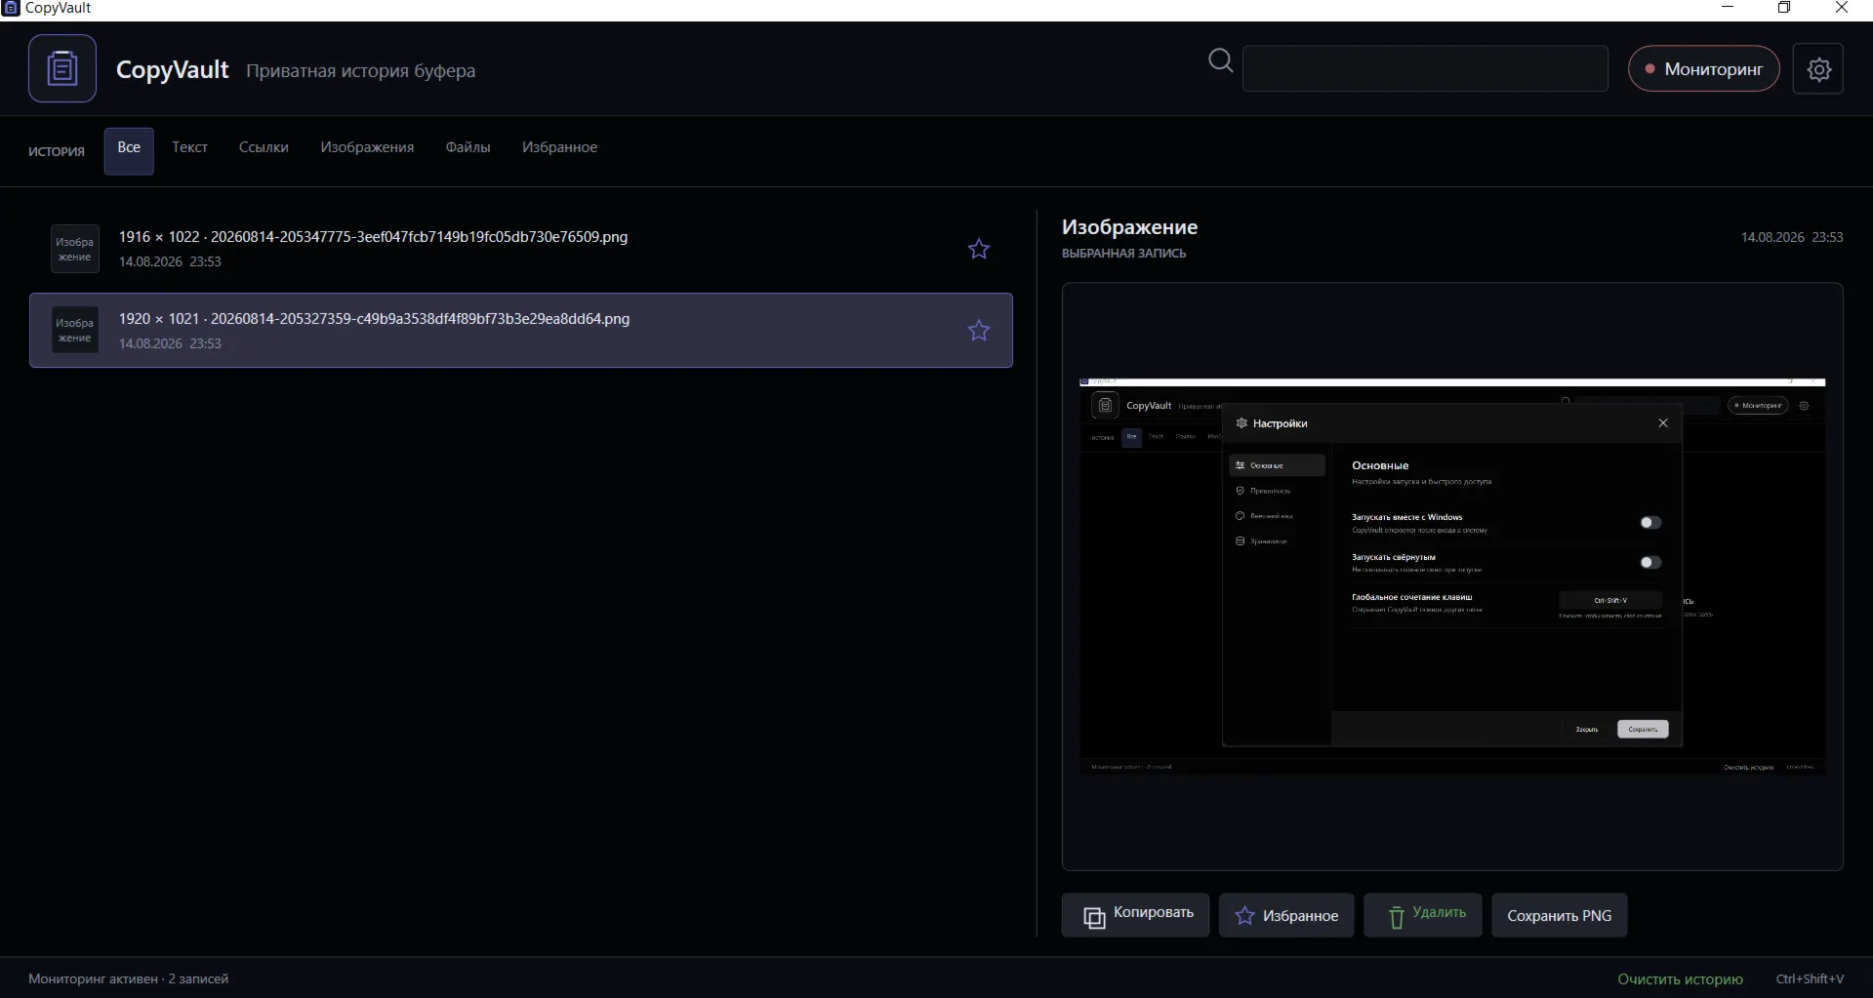Switch to the Все tab
Image resolution: width=1873 pixels, height=998 pixels.
click(129, 150)
